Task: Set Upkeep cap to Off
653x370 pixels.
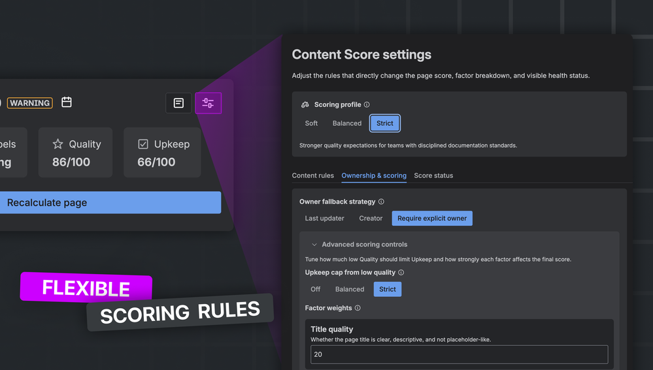Action: tap(316, 289)
